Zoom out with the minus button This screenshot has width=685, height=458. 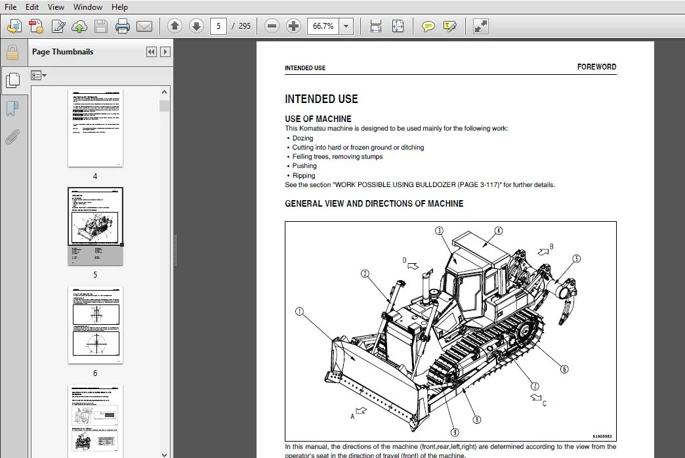(x=272, y=26)
